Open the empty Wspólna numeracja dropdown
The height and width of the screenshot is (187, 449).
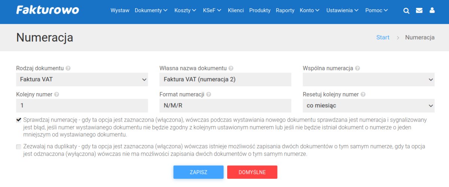[x=369, y=79]
